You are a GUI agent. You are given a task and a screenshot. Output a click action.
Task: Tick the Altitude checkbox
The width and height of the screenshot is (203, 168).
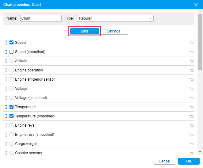tap(12, 61)
